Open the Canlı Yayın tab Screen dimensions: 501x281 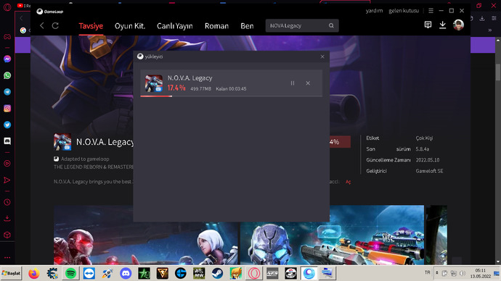point(174,26)
